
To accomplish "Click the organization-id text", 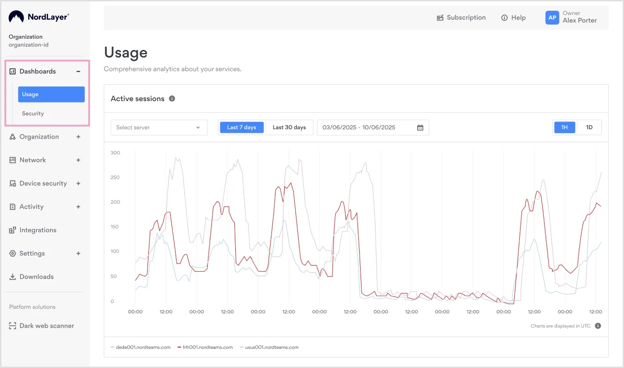I will [x=29, y=45].
